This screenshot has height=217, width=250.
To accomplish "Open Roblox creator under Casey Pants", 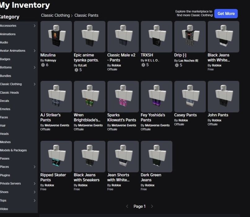I will point(183,120).
